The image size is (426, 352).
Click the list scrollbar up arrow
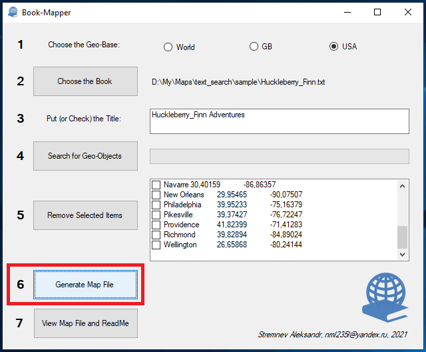coord(402,186)
